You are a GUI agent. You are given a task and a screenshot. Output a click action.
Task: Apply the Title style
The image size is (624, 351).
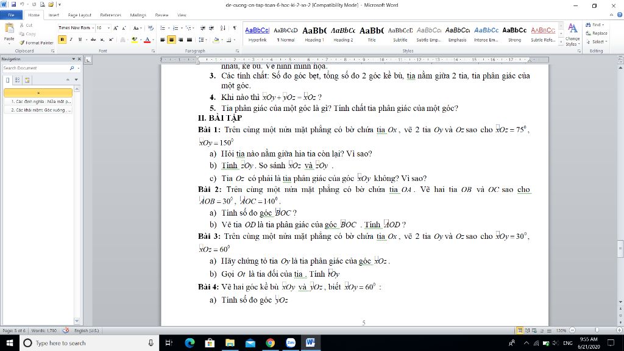[x=372, y=34]
